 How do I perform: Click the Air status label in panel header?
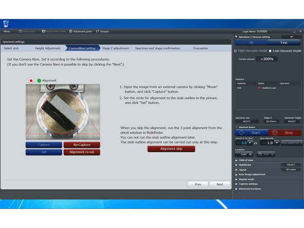(291, 36)
